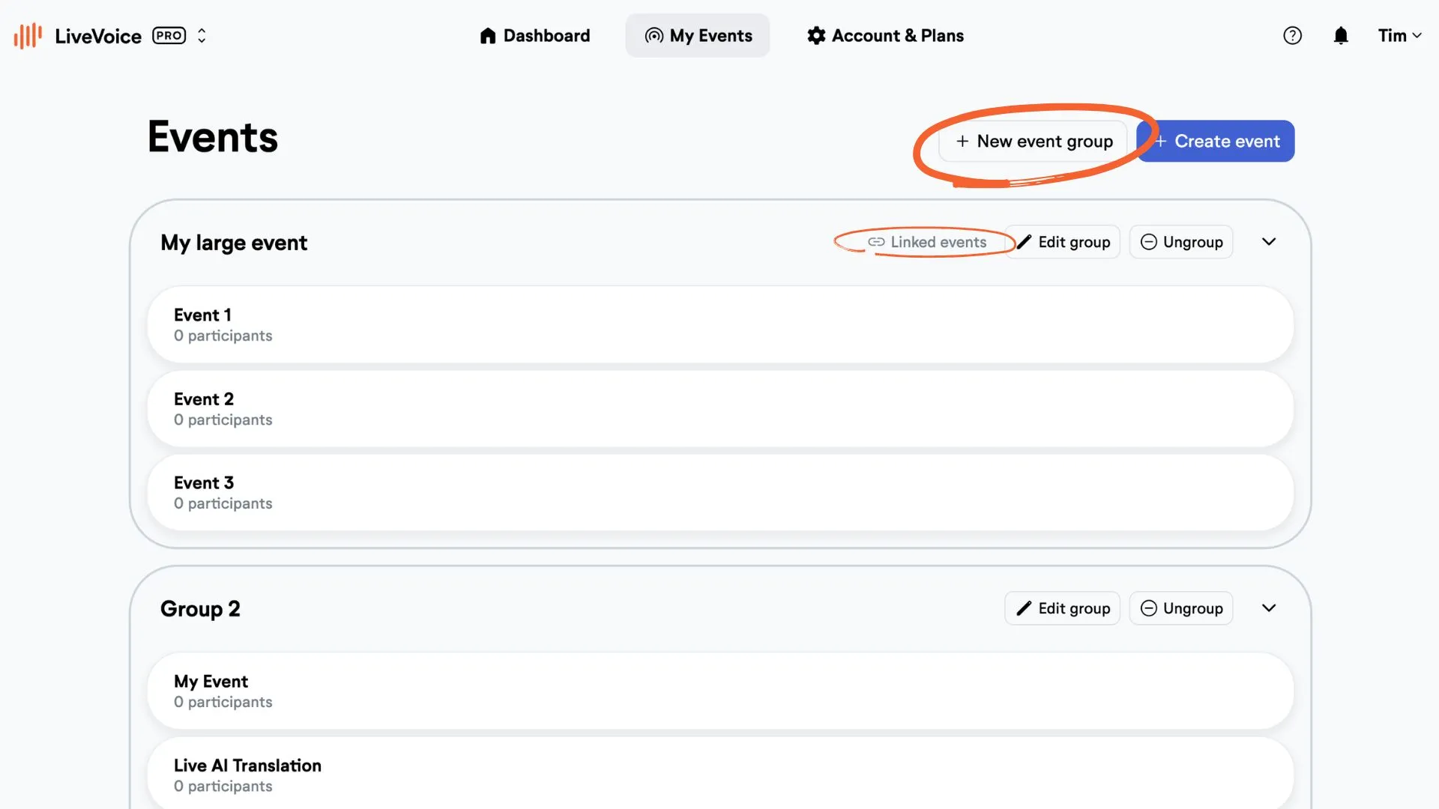Edit group for My large event
The height and width of the screenshot is (809, 1439).
[x=1063, y=242]
